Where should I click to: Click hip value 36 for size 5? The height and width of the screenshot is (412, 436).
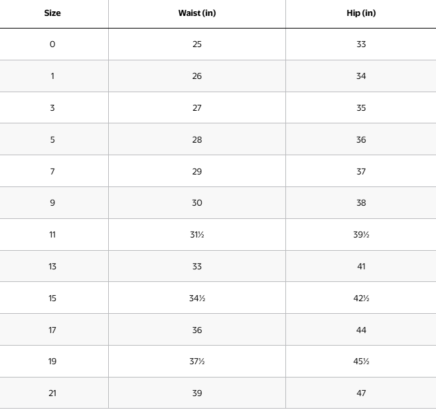[361, 139]
